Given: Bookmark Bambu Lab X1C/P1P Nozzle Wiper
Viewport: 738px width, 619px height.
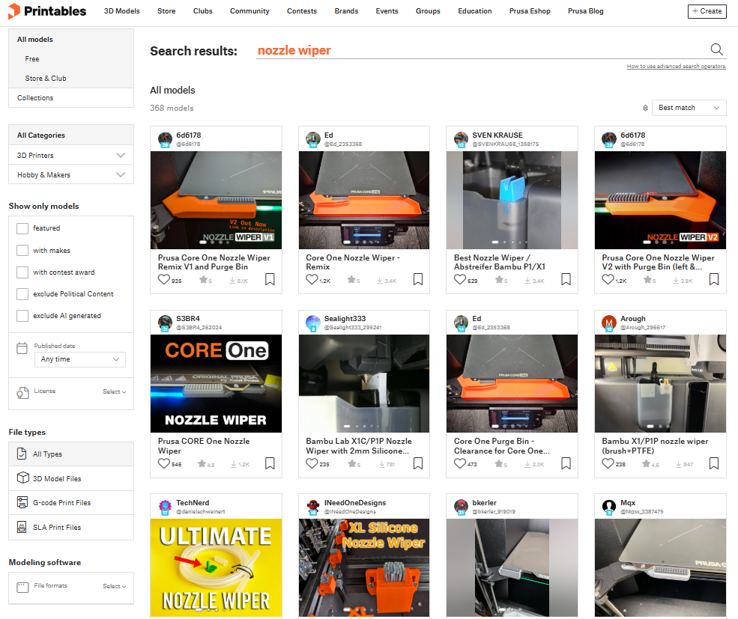Looking at the screenshot, I should (418, 463).
